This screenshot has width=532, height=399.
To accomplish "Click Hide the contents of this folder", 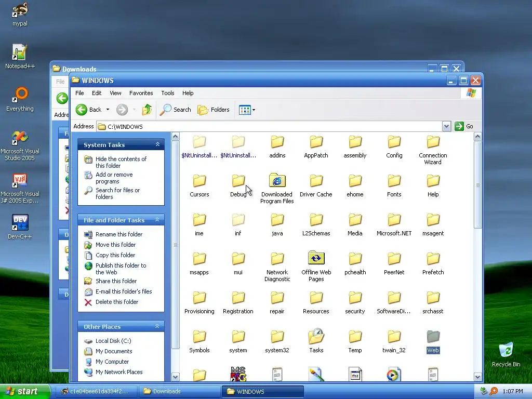I will 121,162.
